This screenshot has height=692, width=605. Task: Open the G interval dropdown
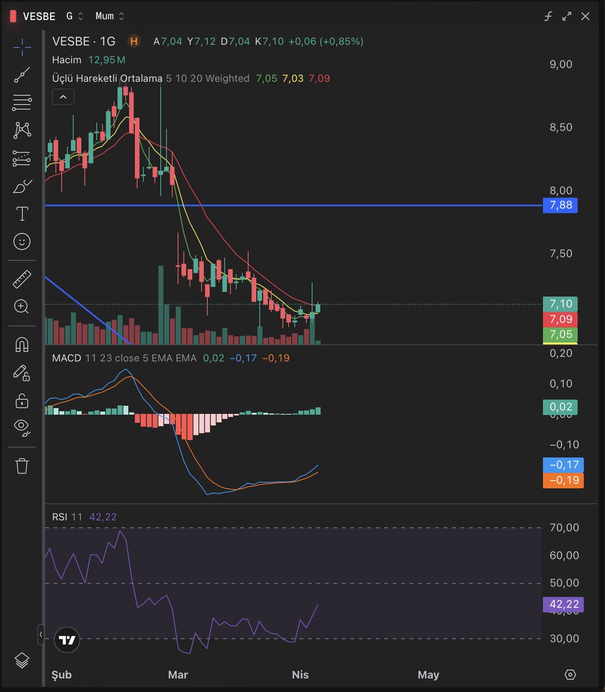[x=74, y=16]
